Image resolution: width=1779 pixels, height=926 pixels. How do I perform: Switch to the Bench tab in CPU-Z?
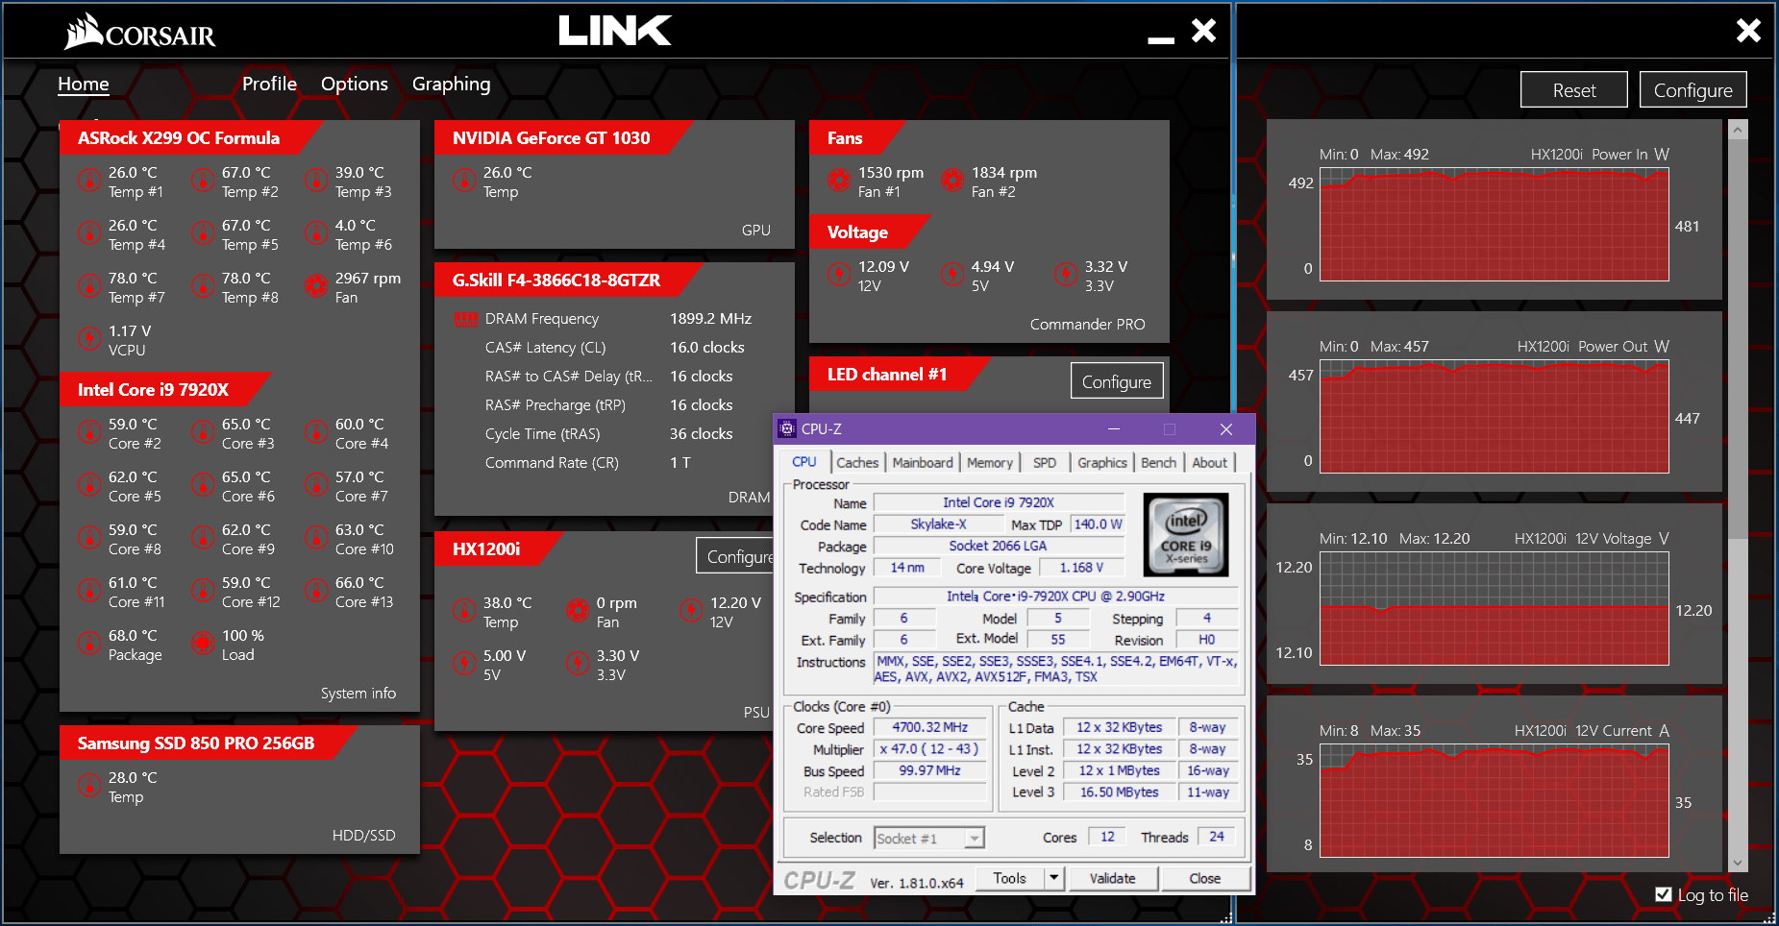(1159, 462)
